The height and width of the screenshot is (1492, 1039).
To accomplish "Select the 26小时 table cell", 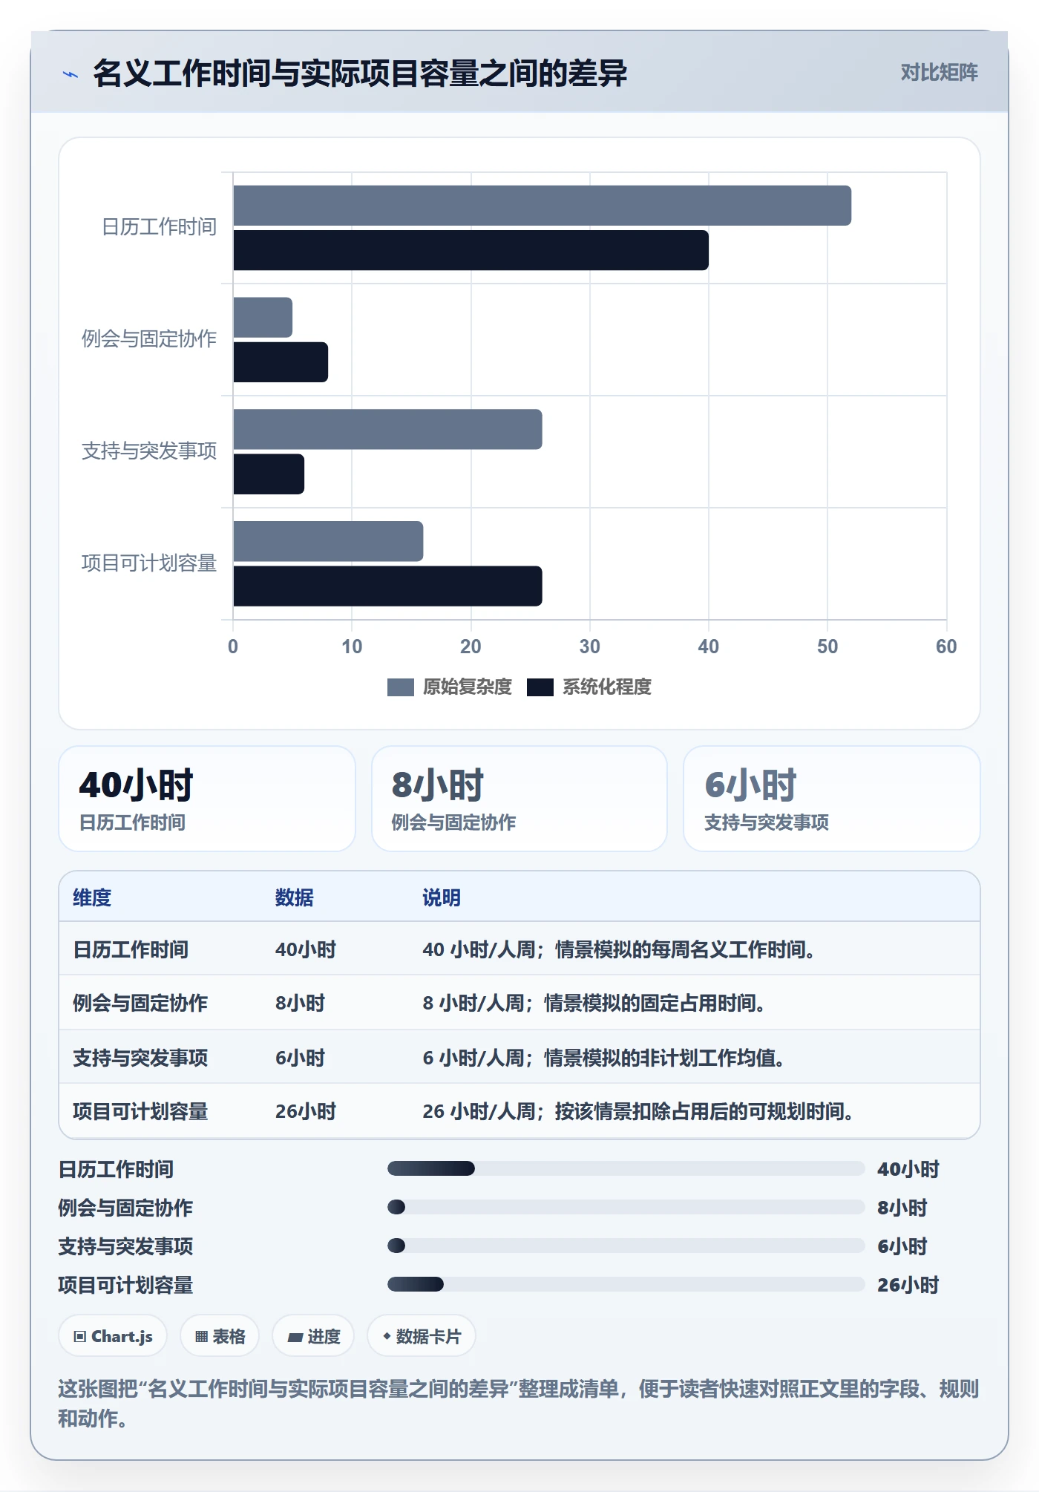I will (306, 1111).
